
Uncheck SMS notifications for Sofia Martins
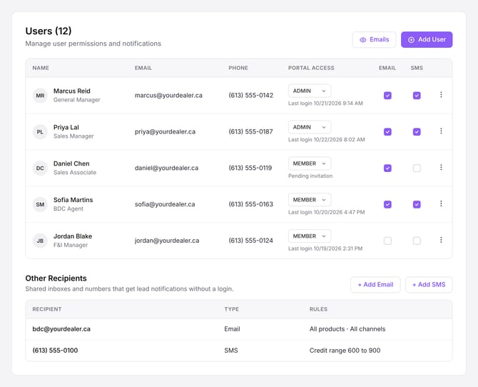417,204
